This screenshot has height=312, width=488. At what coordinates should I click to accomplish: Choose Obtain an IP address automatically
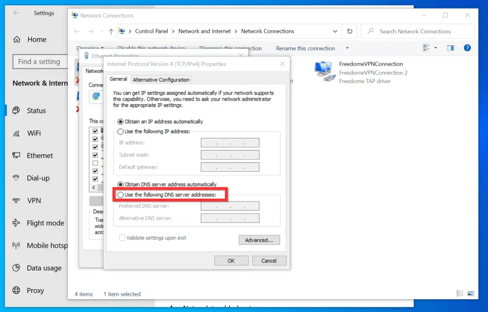click(121, 121)
